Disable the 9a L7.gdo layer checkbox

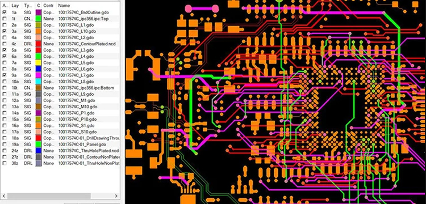pos(5,75)
